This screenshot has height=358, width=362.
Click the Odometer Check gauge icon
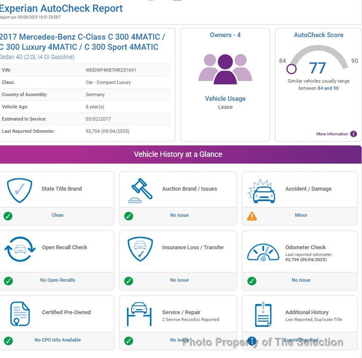click(263, 252)
